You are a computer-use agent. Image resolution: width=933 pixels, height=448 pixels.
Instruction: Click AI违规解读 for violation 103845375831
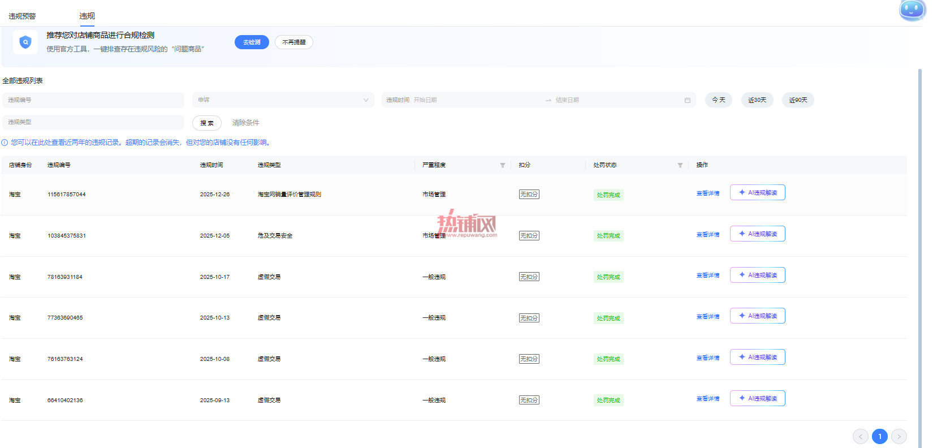coord(758,234)
